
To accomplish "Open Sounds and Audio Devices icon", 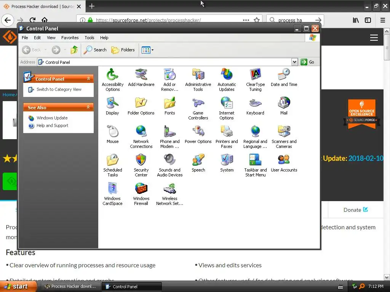I will [x=169, y=165].
